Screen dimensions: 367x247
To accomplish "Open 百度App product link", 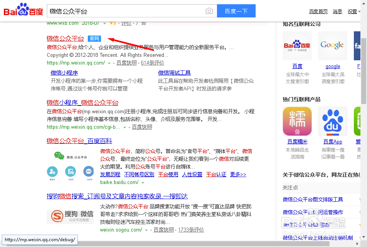I will [x=333, y=141].
